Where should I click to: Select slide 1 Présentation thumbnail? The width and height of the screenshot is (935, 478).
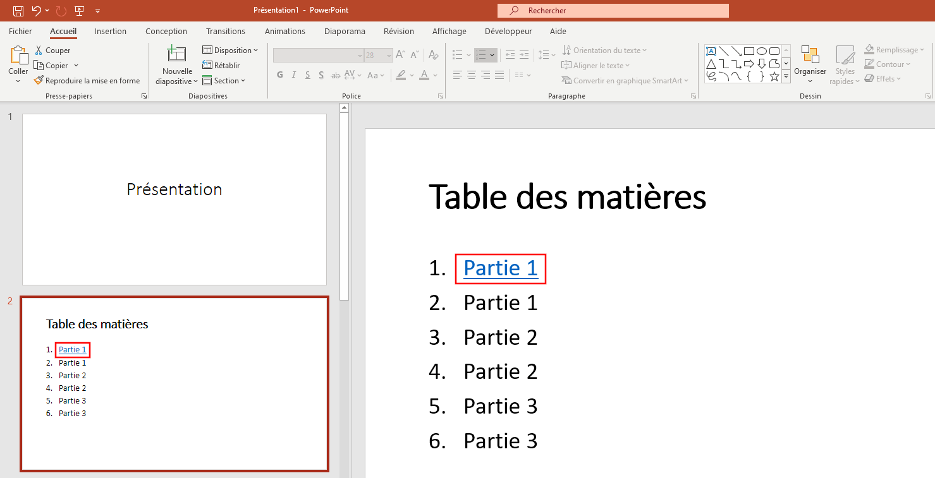pyautogui.click(x=174, y=200)
